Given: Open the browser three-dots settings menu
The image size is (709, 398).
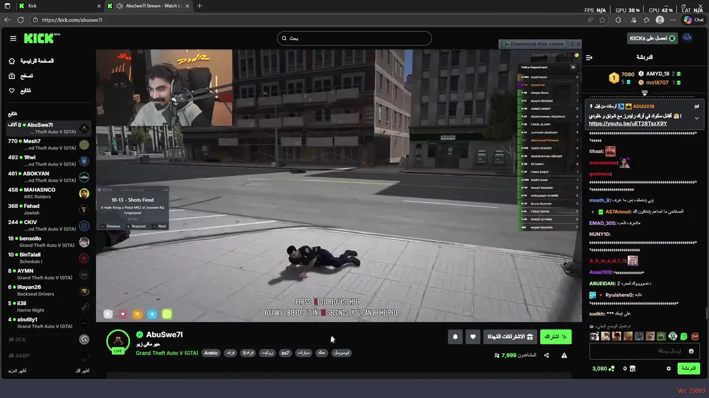Looking at the screenshot, I should click(x=674, y=20).
